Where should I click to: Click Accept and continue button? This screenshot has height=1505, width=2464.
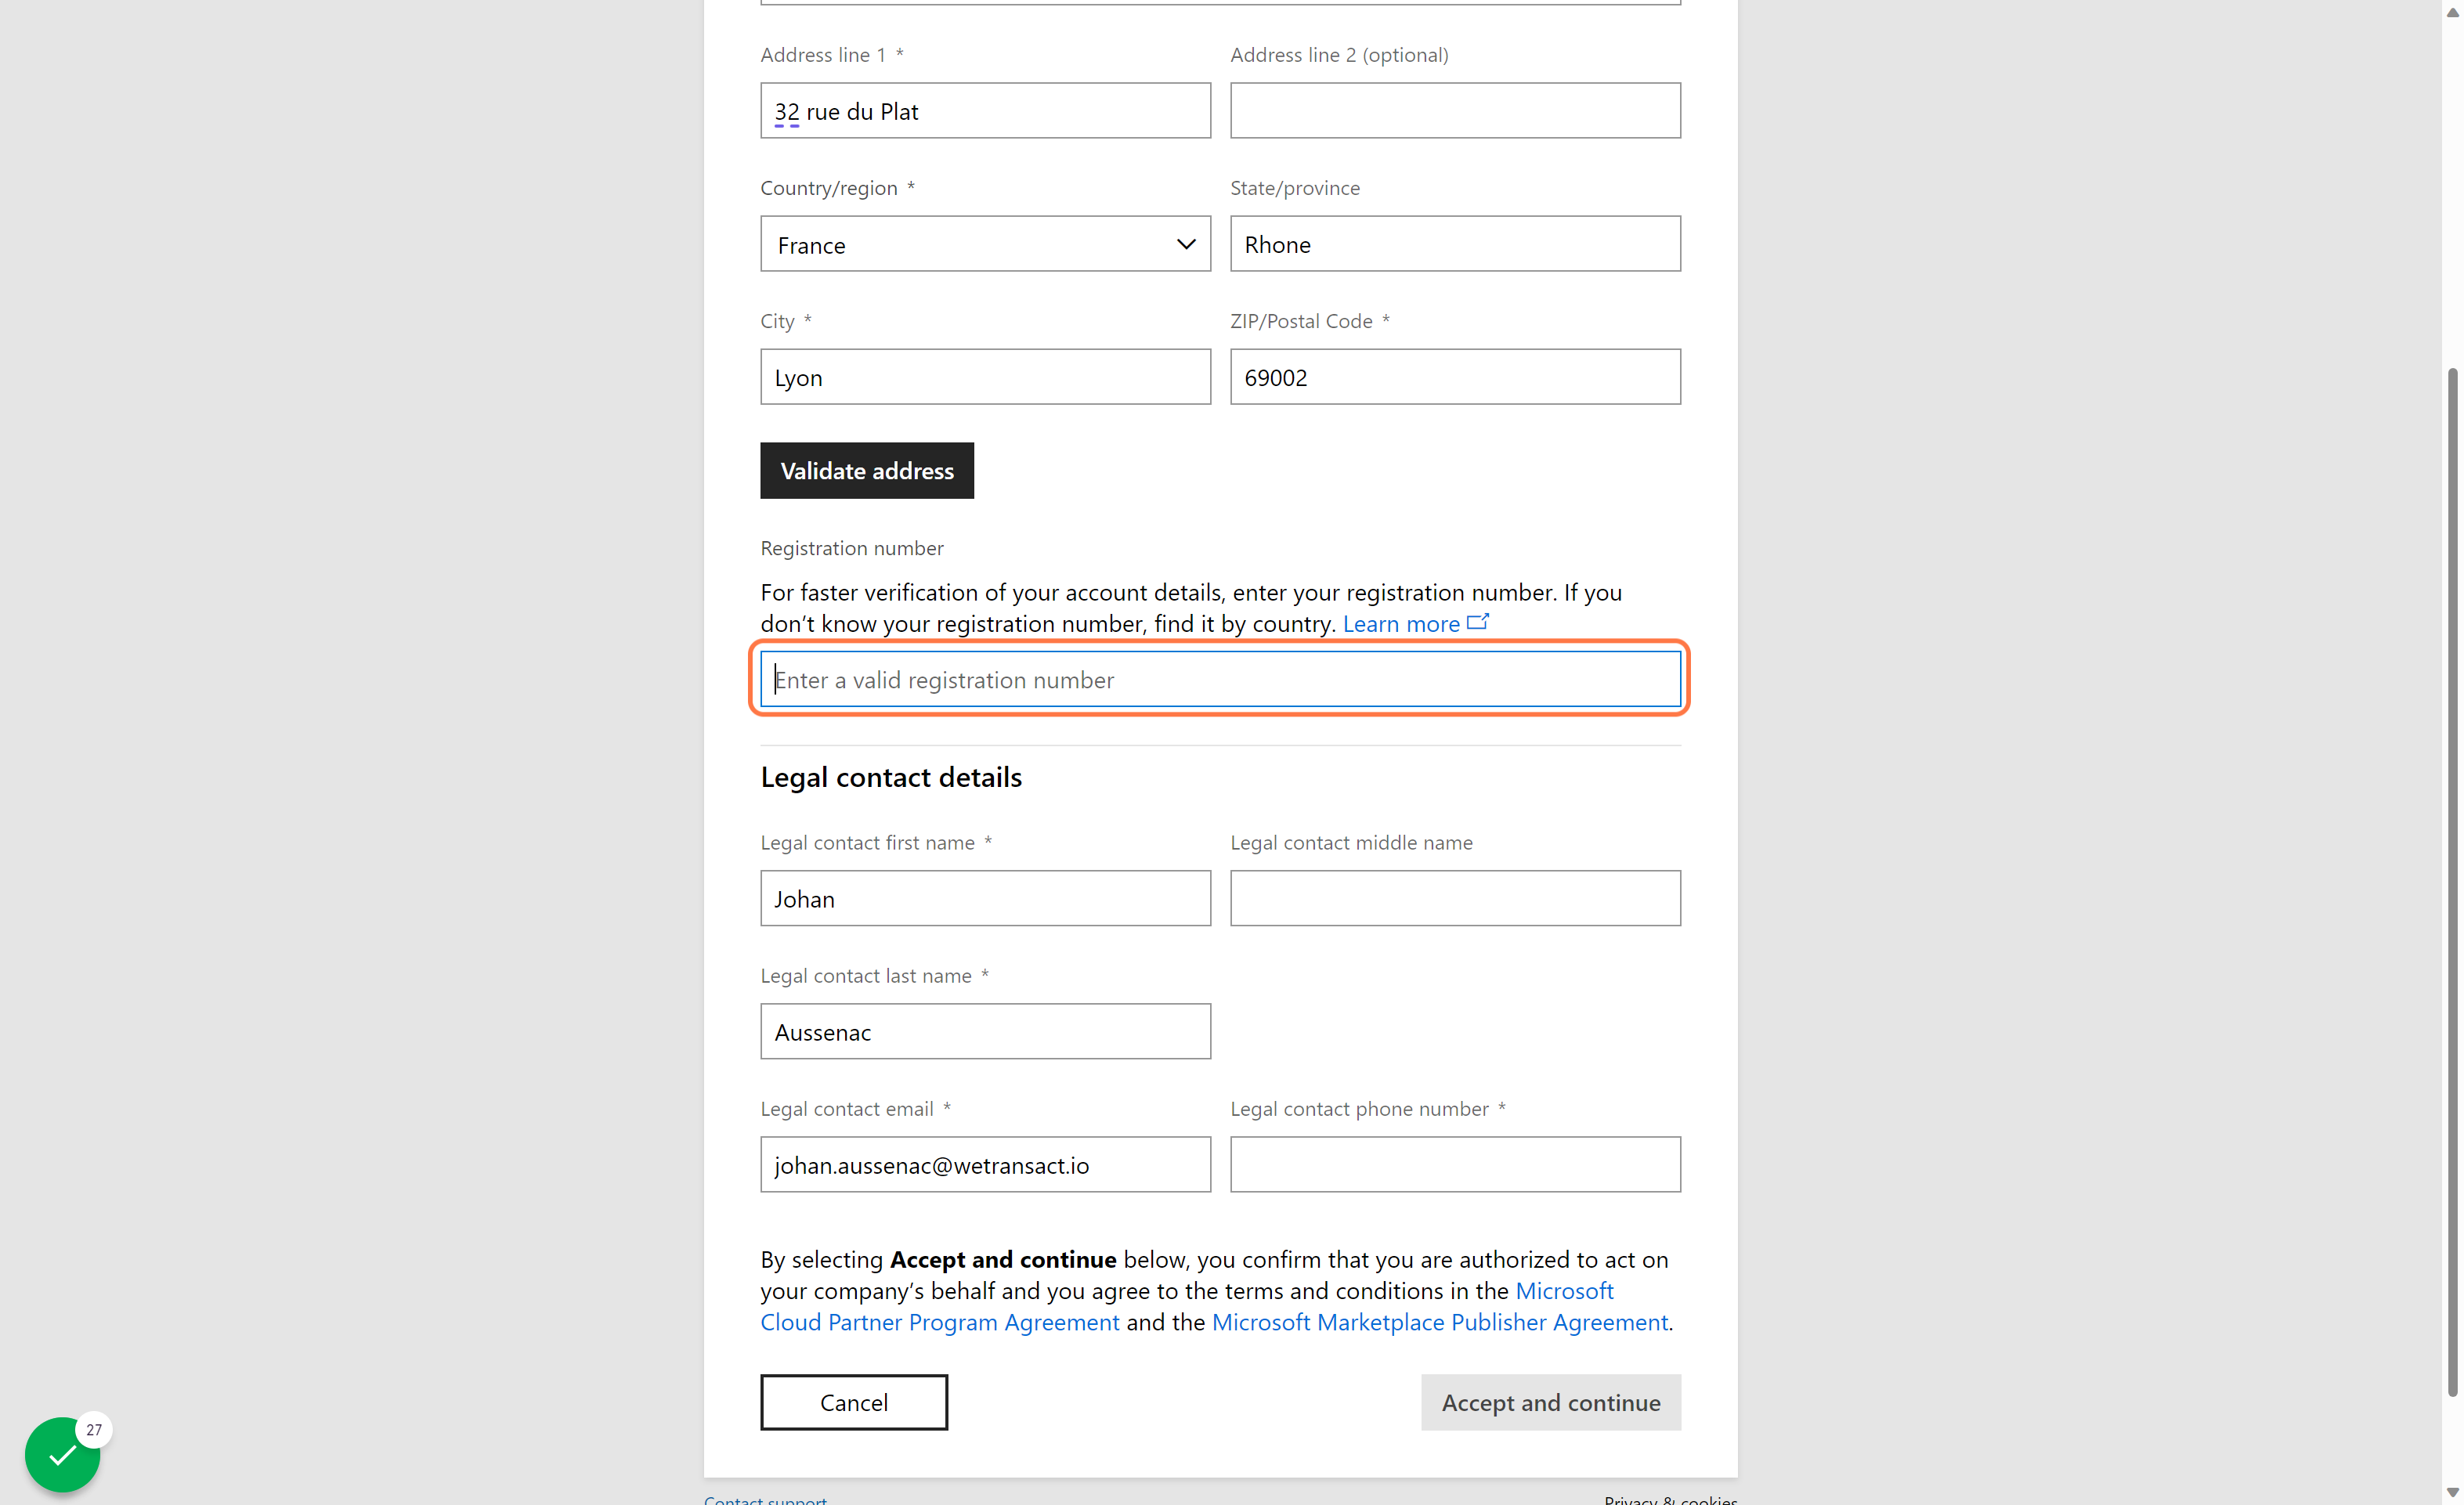(x=1551, y=1402)
